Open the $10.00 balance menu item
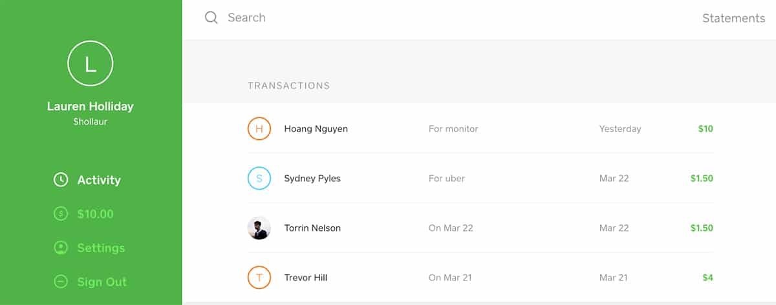The image size is (776, 305). pyautogui.click(x=95, y=214)
